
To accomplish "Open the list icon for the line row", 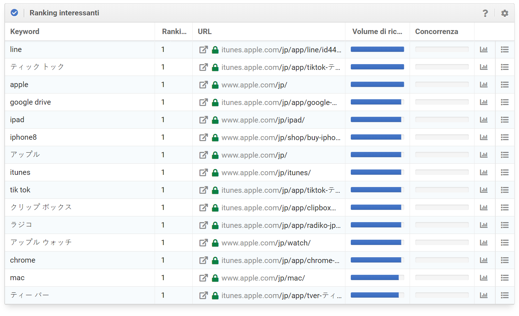I will [x=505, y=49].
